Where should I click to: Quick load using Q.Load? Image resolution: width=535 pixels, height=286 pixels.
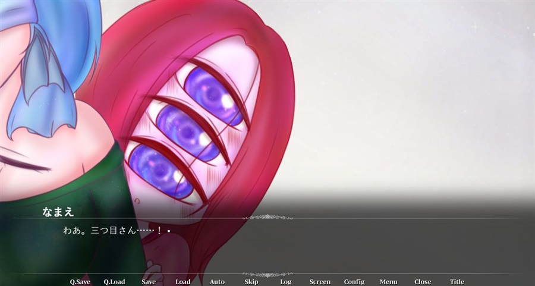pos(114,282)
